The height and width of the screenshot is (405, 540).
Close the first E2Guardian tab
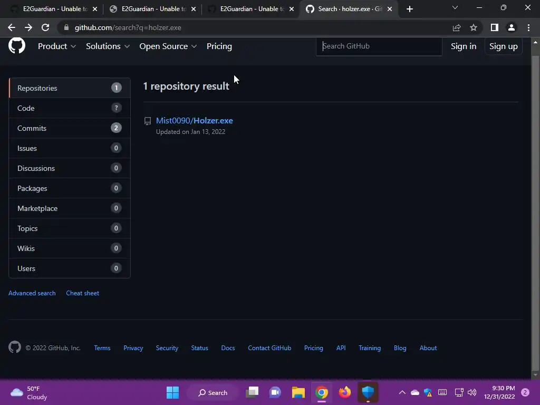tap(95, 9)
